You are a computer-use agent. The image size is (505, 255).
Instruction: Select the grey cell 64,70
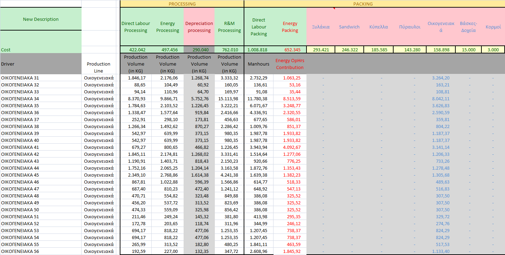(x=199, y=92)
